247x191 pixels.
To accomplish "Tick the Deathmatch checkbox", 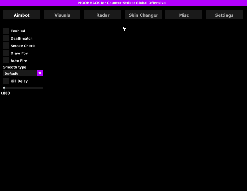I will tap(6, 38).
